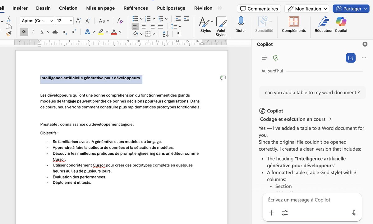Screen dimensions: 373x224
Task: Click the green shield protection icon in Copilot
Action: [276, 58]
